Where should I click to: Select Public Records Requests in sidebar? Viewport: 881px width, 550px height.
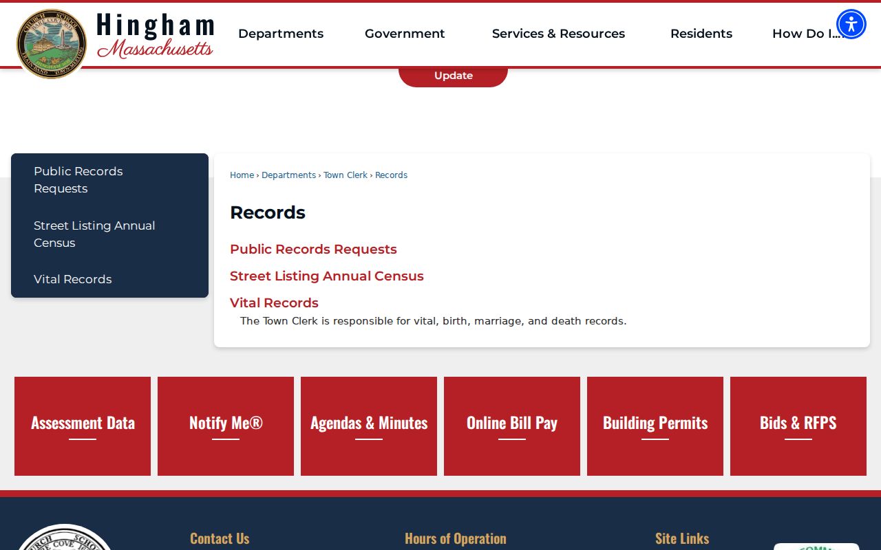[x=109, y=180]
